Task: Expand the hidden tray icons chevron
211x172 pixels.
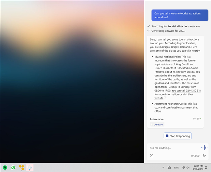Action: click(x=163, y=167)
